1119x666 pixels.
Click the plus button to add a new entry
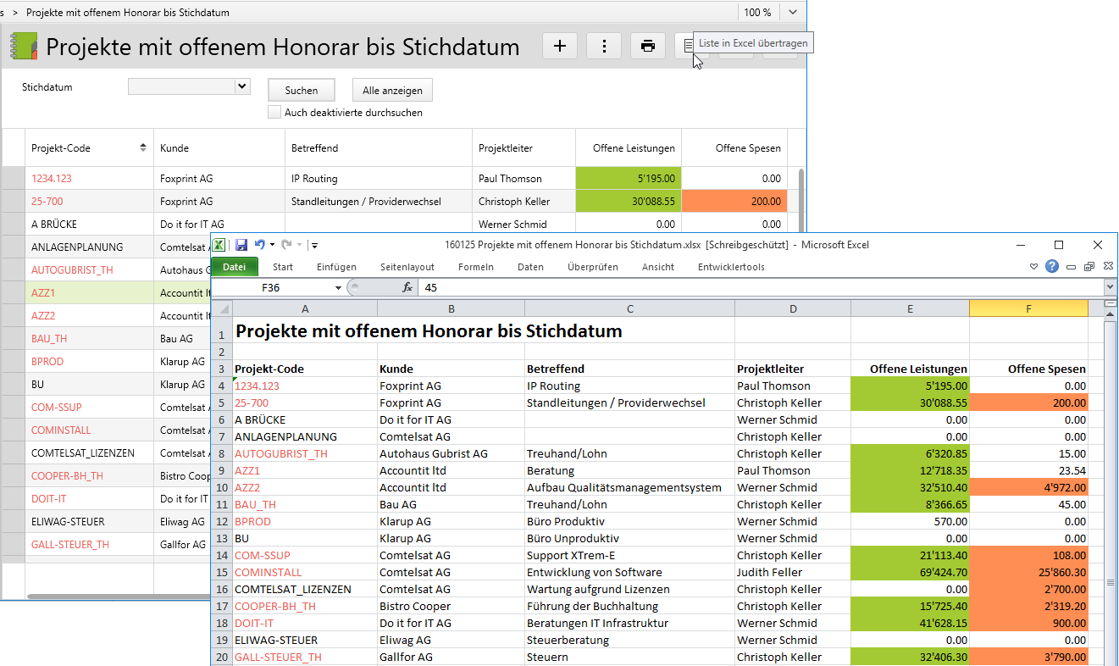[559, 47]
